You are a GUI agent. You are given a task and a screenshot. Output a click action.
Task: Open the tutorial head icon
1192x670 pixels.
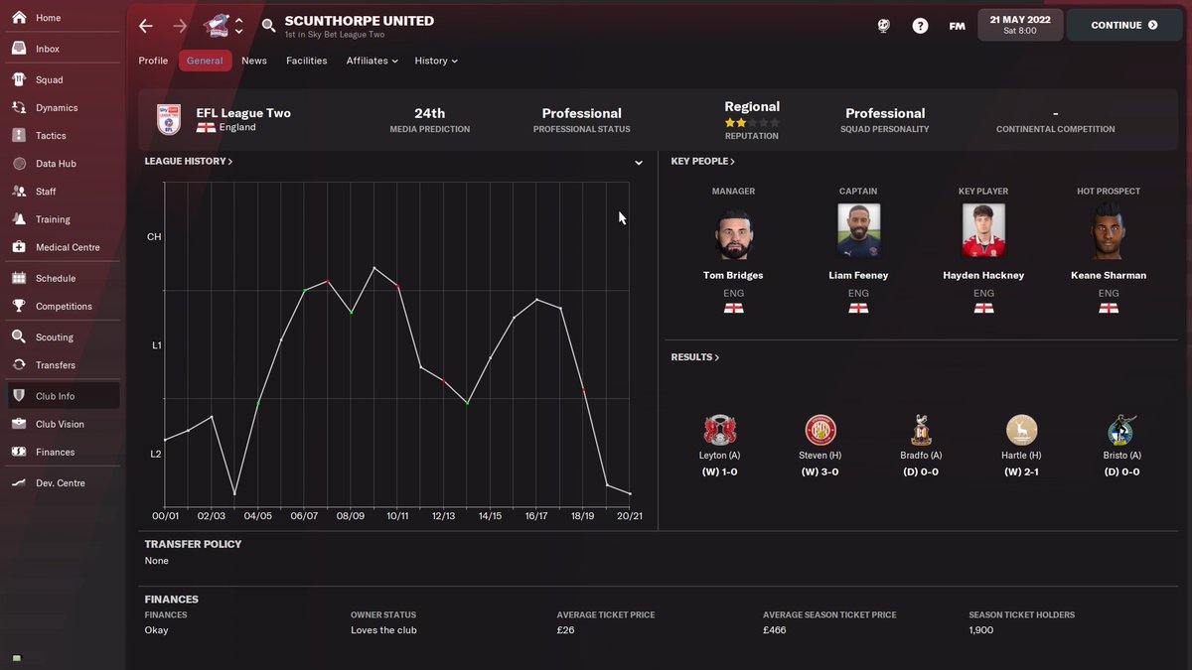pos(884,26)
